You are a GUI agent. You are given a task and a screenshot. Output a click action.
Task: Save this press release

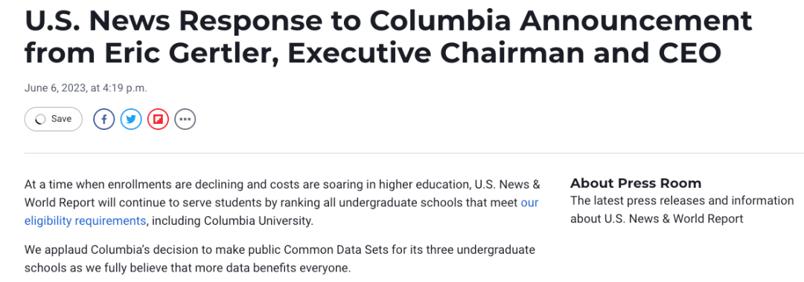[x=54, y=119]
